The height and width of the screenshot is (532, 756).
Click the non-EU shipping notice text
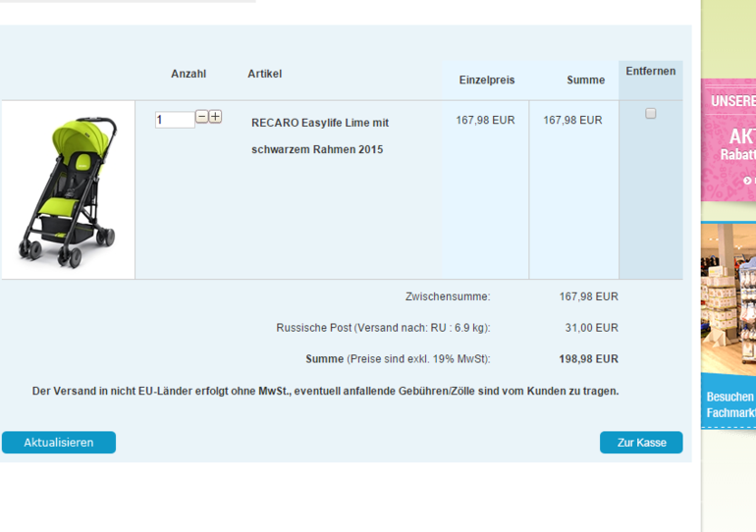click(325, 391)
